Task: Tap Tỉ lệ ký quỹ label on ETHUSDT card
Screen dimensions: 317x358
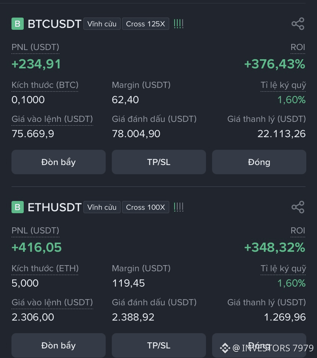Action: [x=283, y=269]
